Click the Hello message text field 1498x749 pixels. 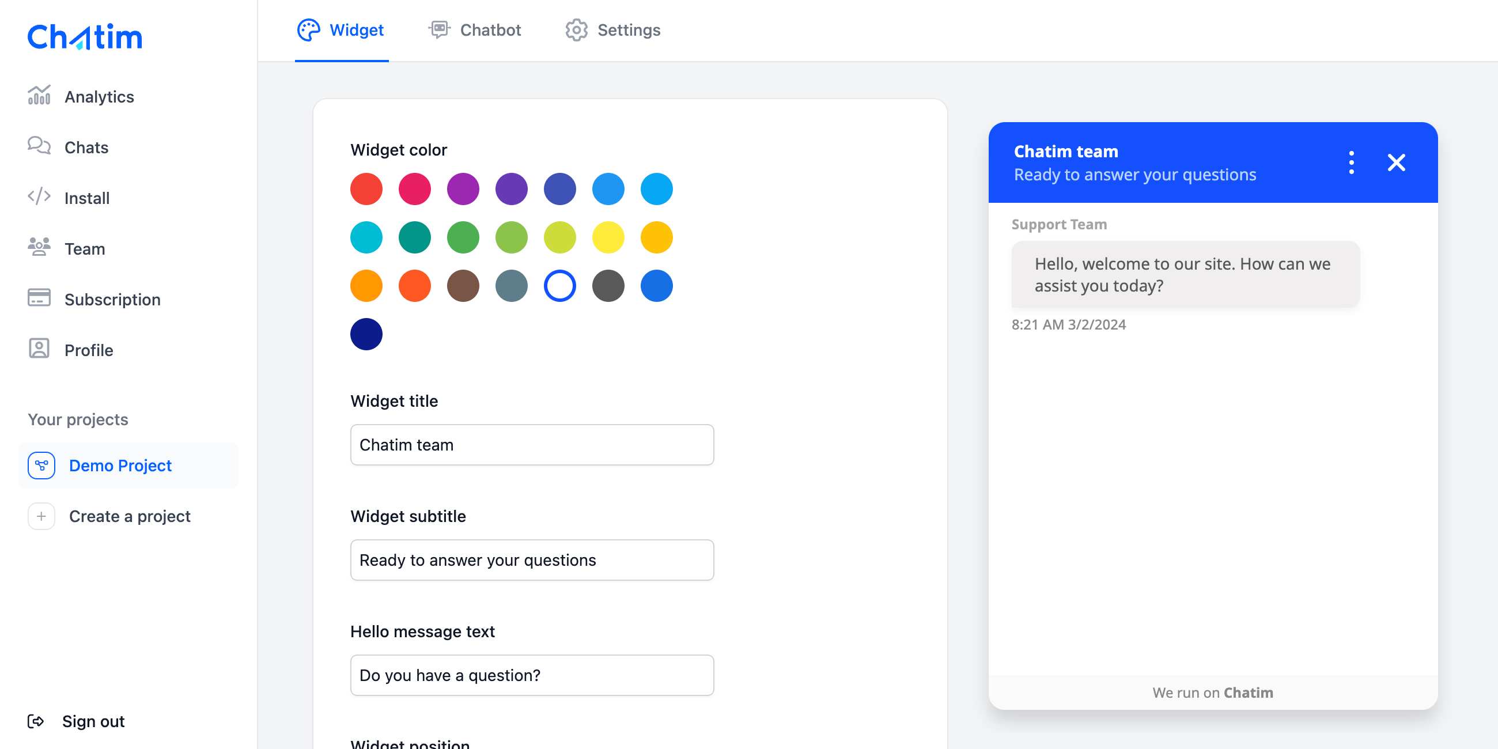pyautogui.click(x=532, y=675)
